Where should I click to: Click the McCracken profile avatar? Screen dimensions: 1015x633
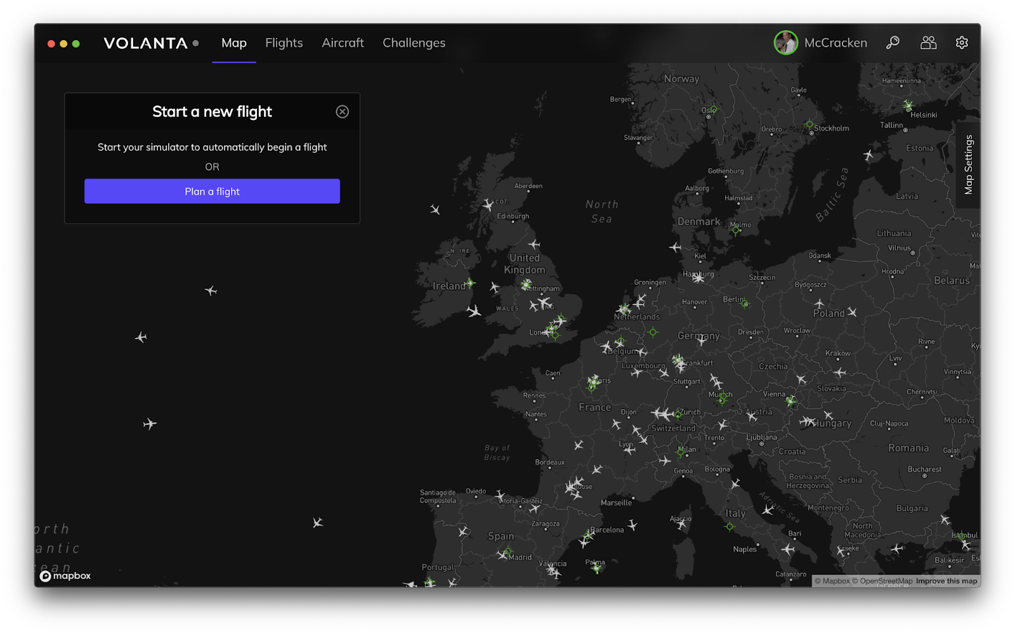point(785,42)
